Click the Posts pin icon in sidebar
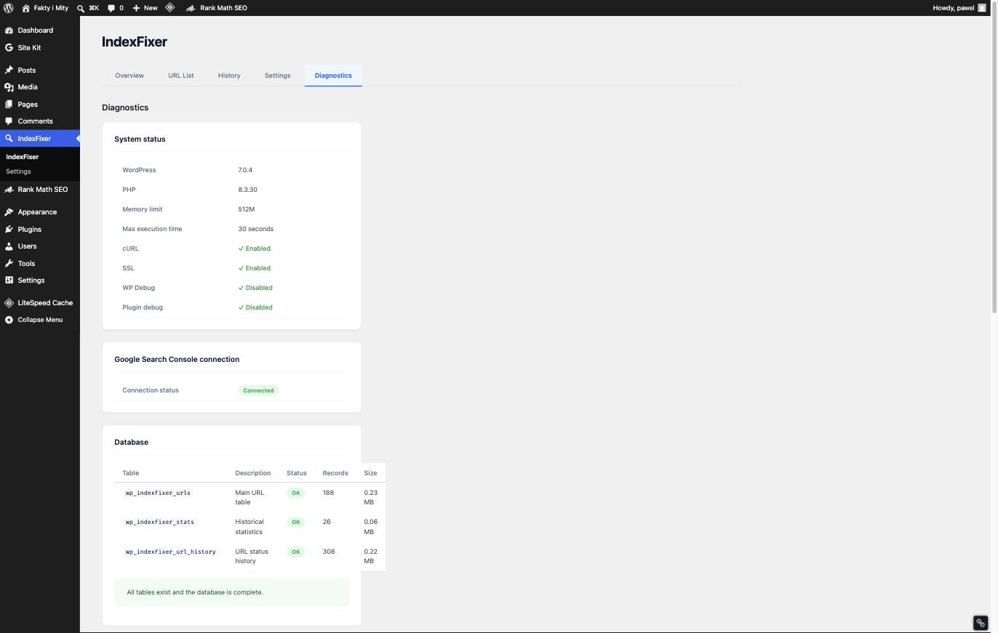 pos(9,70)
